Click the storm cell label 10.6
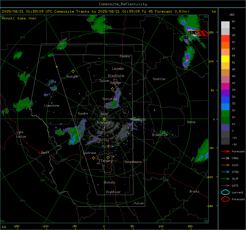The height and width of the screenshot is (230, 246). [x=192, y=33]
